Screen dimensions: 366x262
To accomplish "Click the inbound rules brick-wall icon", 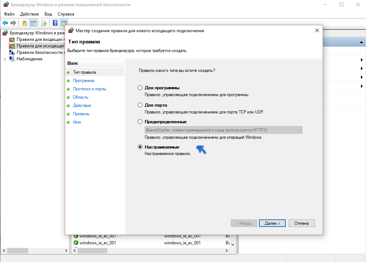I will 12,39.
